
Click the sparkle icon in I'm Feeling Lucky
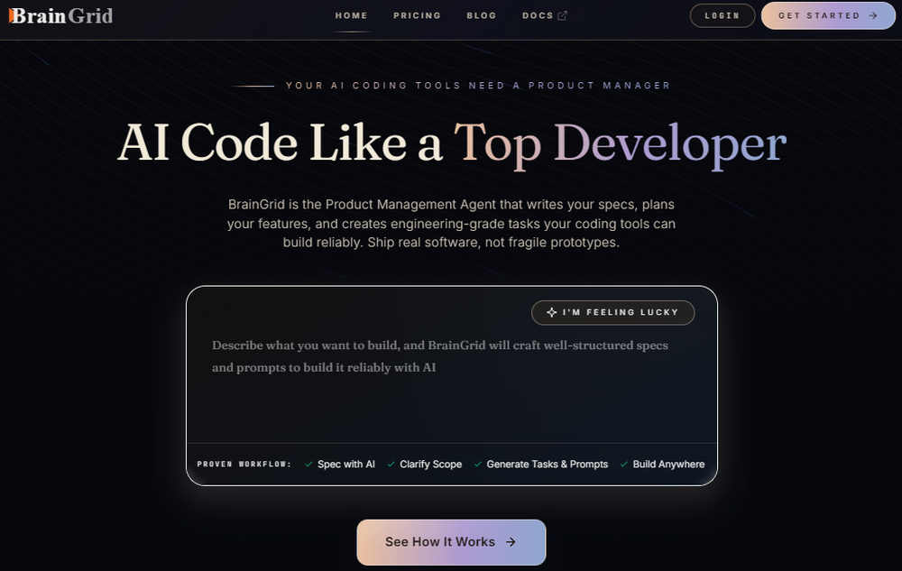(552, 312)
